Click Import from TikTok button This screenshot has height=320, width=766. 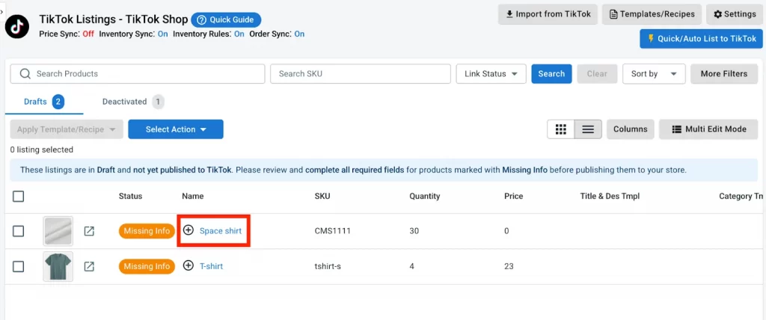[x=548, y=14]
